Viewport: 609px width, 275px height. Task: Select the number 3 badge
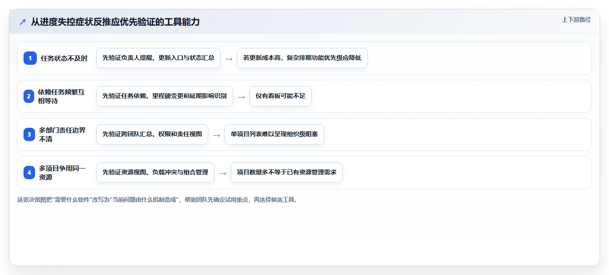[29, 134]
